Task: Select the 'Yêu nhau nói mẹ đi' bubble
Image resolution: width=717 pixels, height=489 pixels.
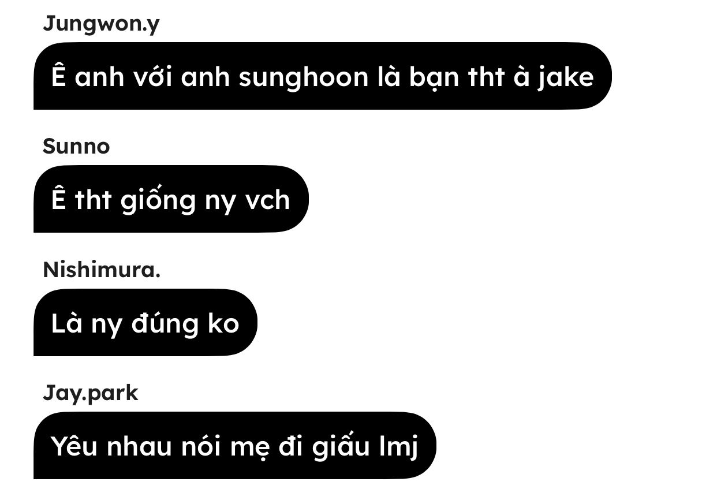Action: pyautogui.click(x=234, y=446)
